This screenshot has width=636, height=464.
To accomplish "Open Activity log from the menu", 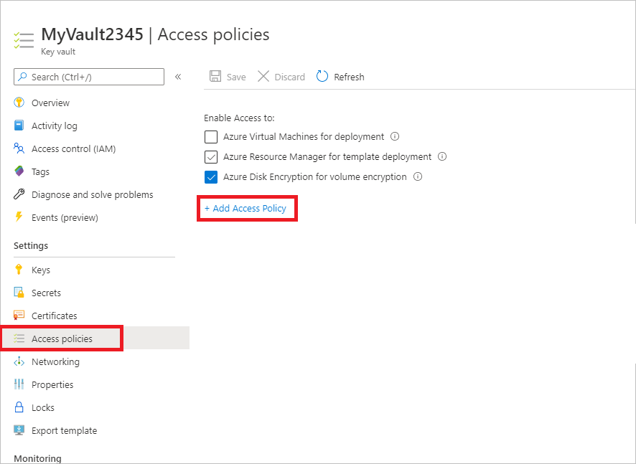I will click(19, 126).
